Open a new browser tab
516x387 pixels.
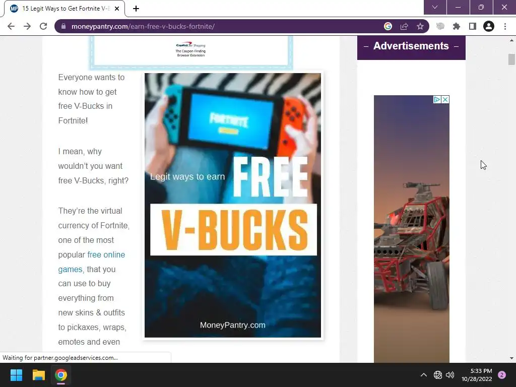pos(136,9)
